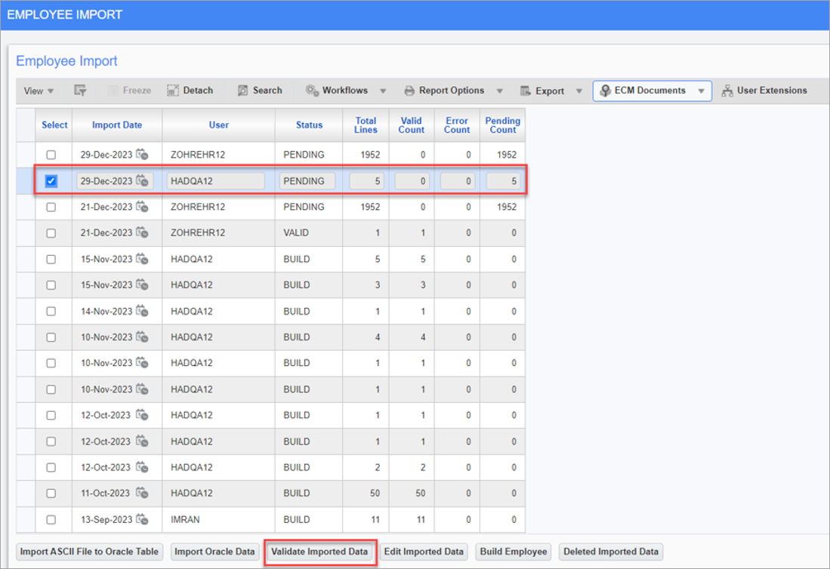Tick the checkbox for 29-Dec-2023 ZOHREHR12 row

51,155
